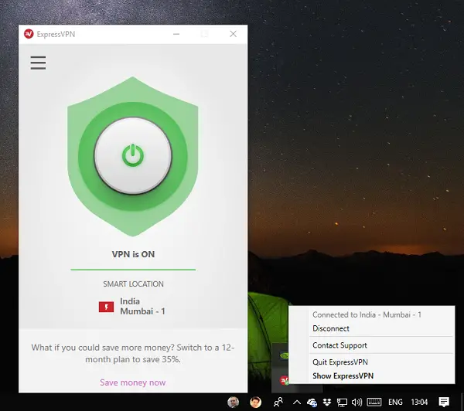Open the touch keyboard tray icon

(x=374, y=402)
